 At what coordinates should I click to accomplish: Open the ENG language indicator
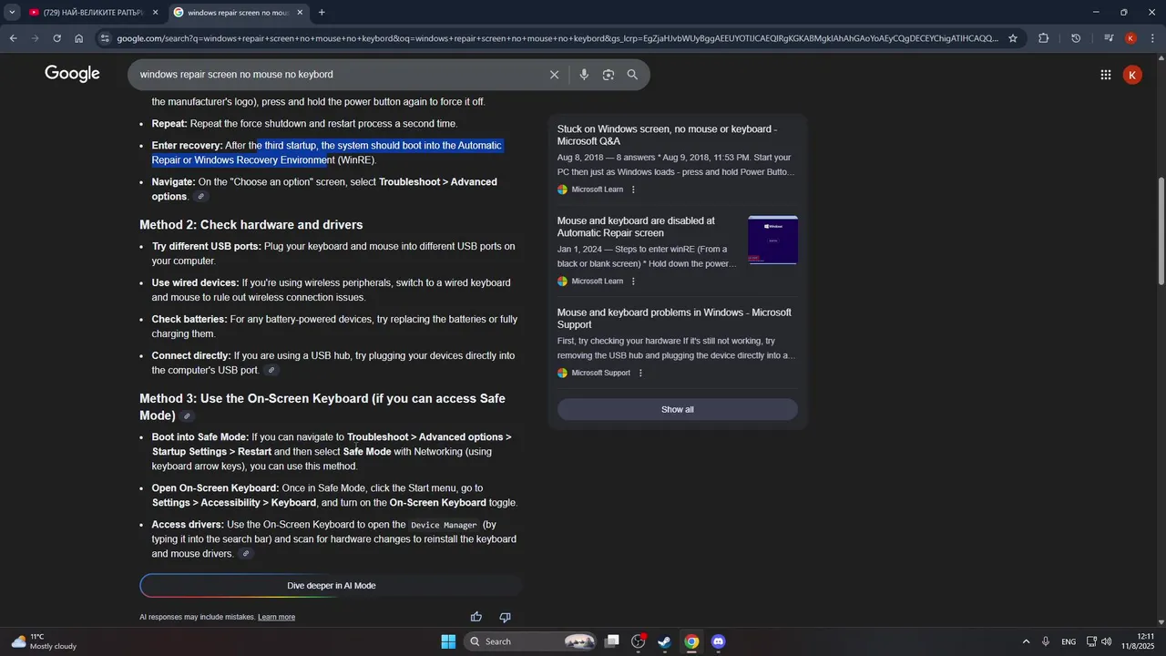tap(1069, 641)
